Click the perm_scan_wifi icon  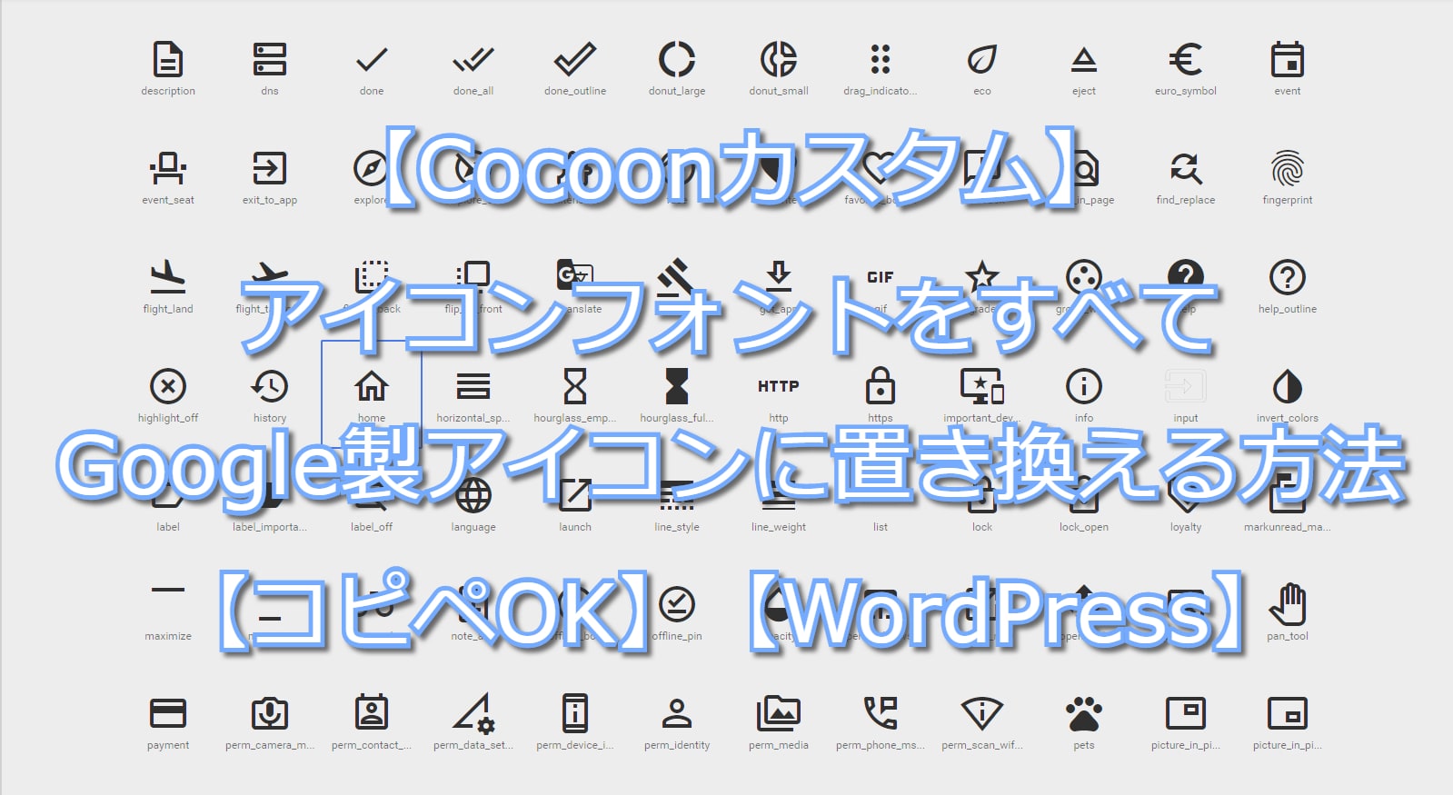[982, 713]
